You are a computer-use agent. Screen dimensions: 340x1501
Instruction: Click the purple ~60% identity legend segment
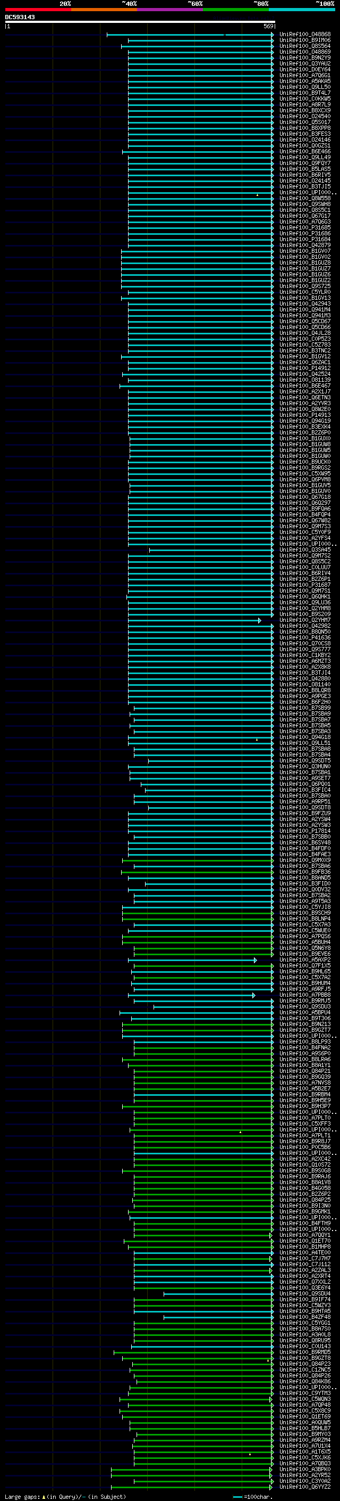(171, 10)
